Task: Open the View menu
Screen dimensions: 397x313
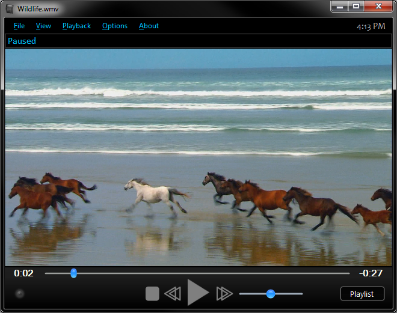Action: (43, 26)
